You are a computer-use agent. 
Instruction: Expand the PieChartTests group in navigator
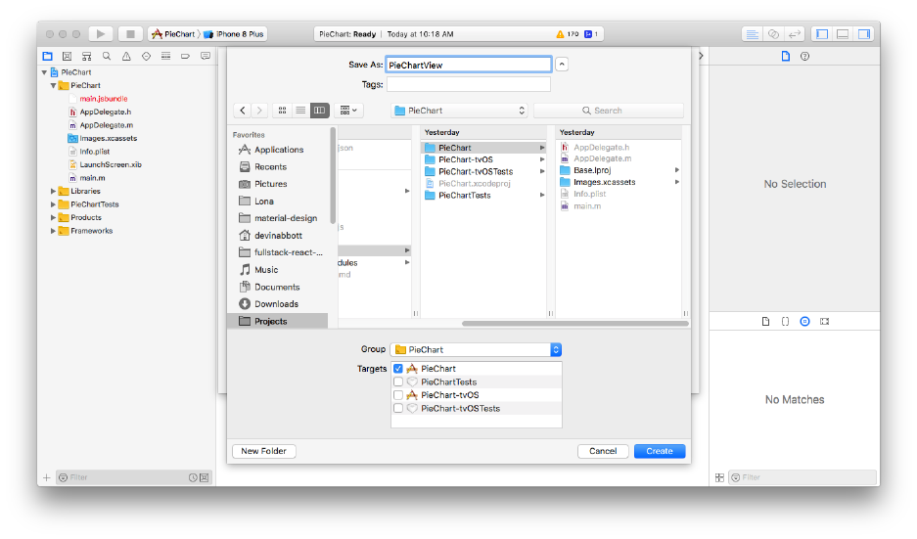coord(53,204)
